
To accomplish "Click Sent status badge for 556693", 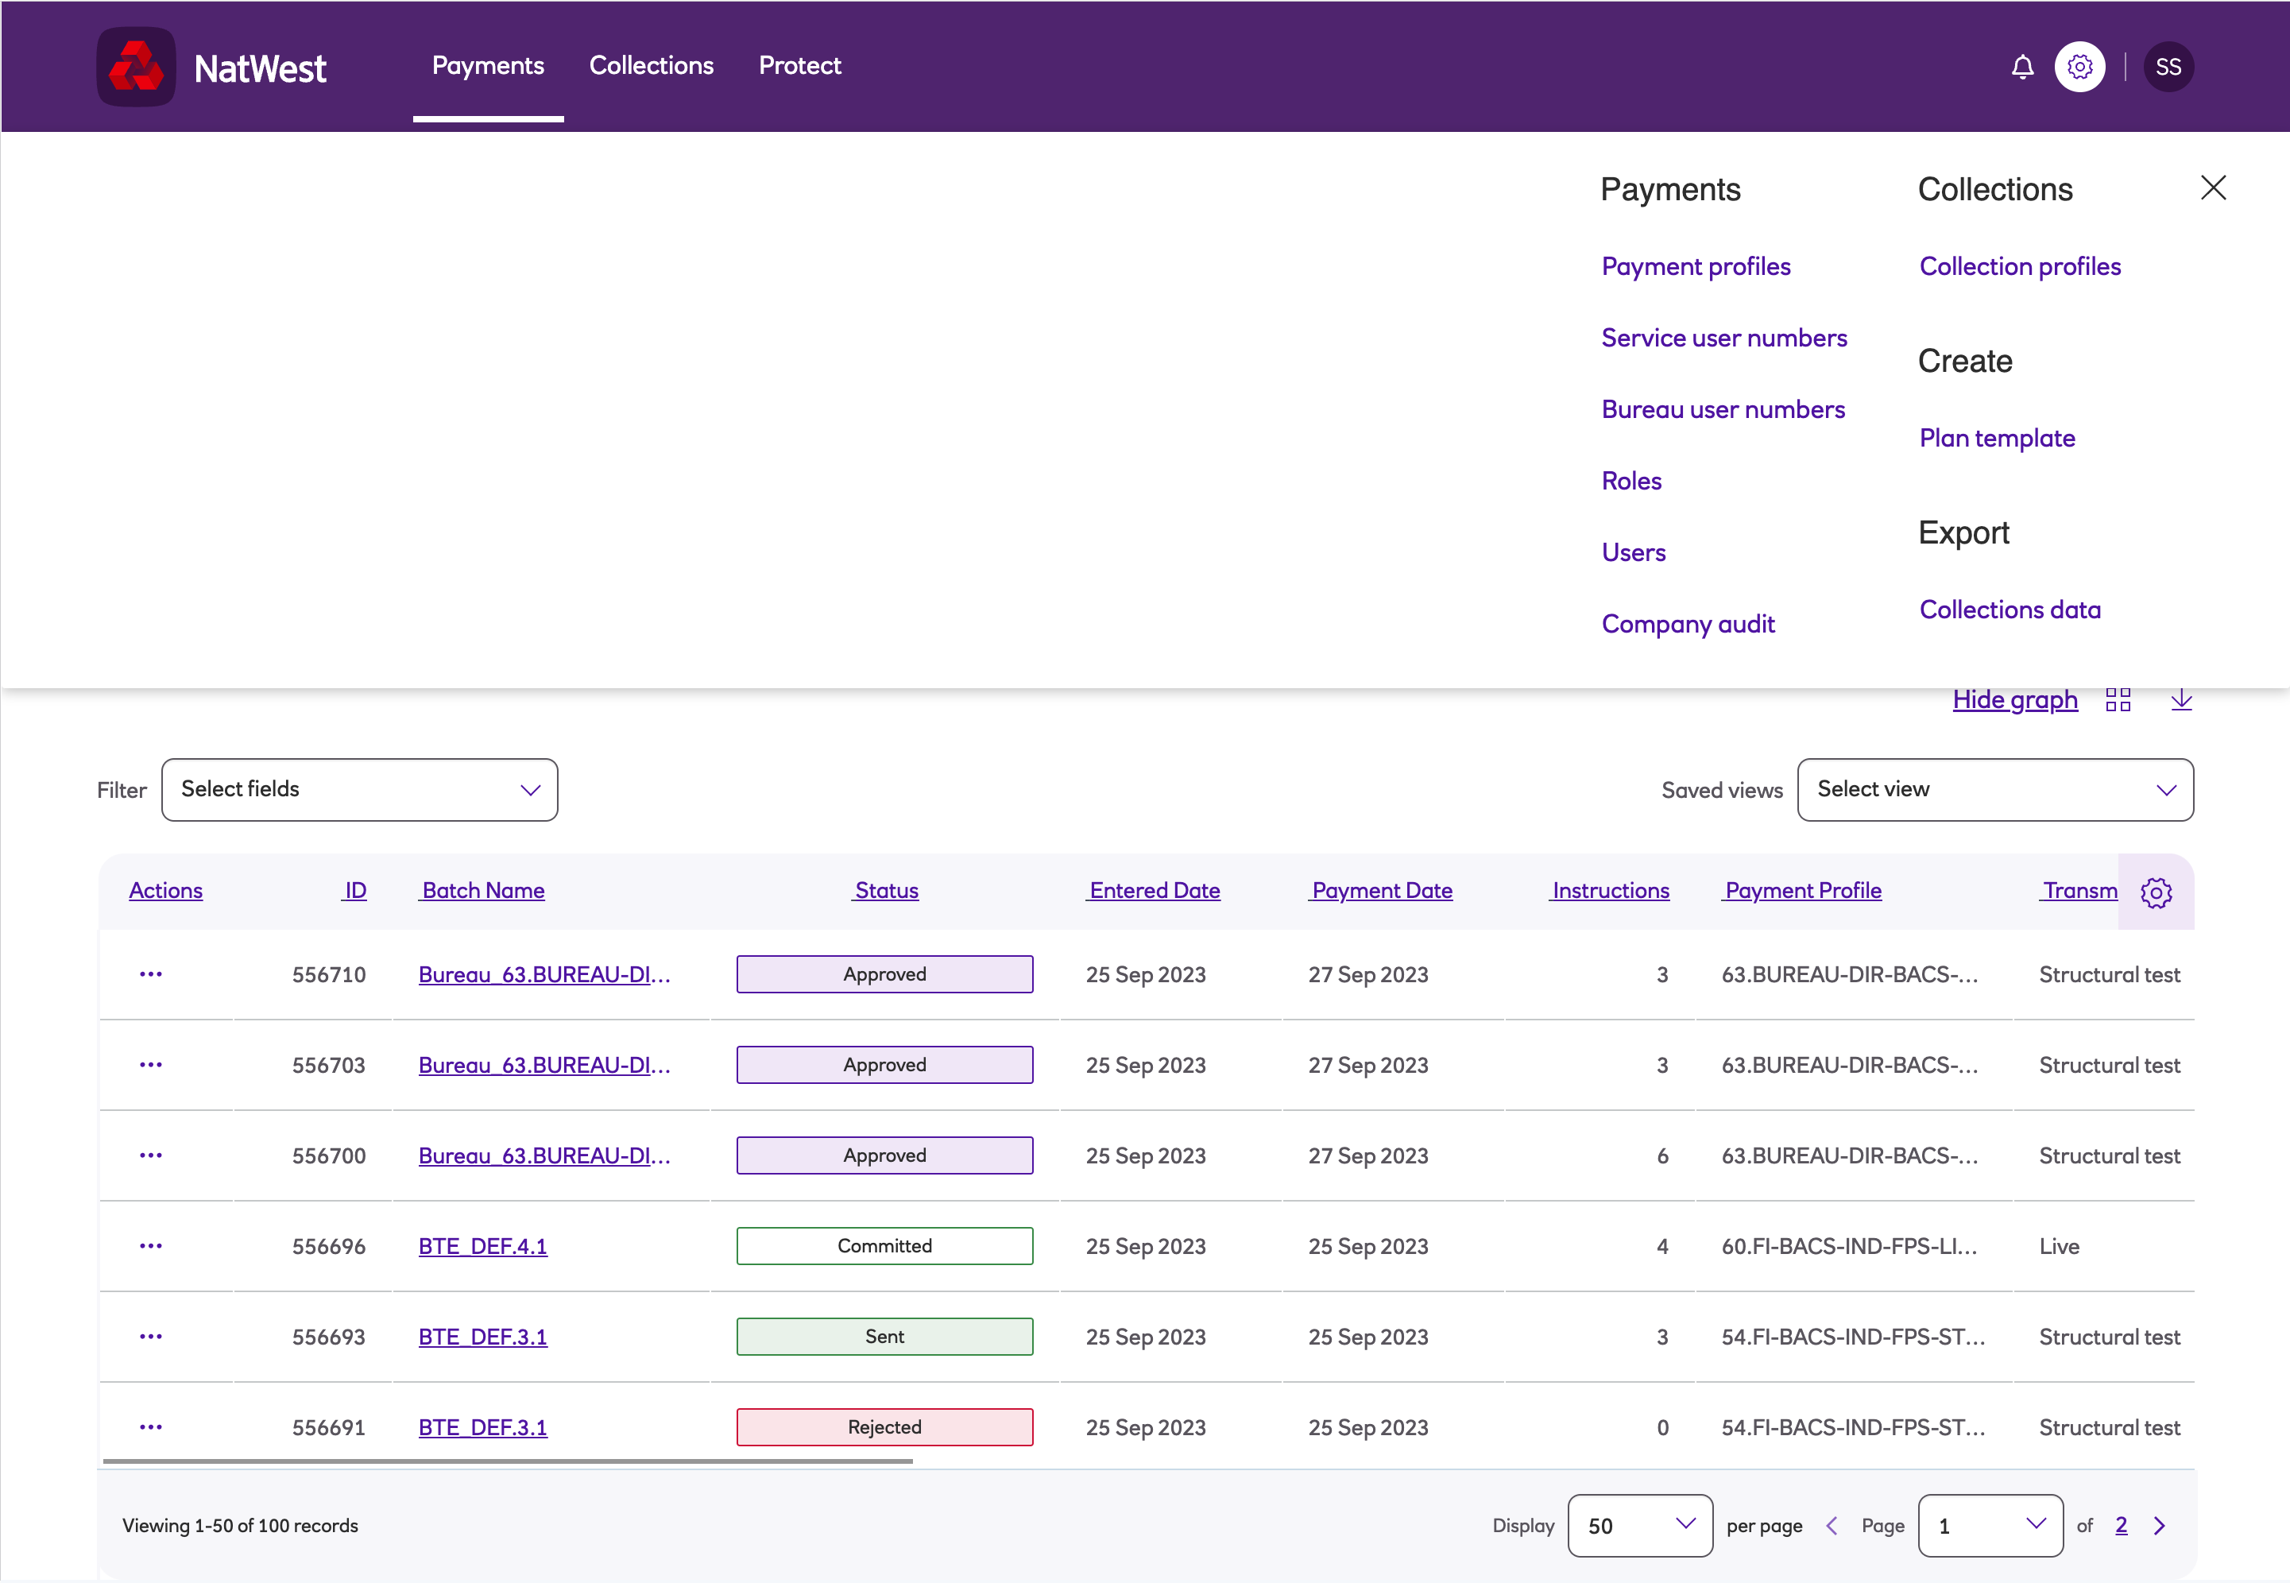I will (884, 1336).
